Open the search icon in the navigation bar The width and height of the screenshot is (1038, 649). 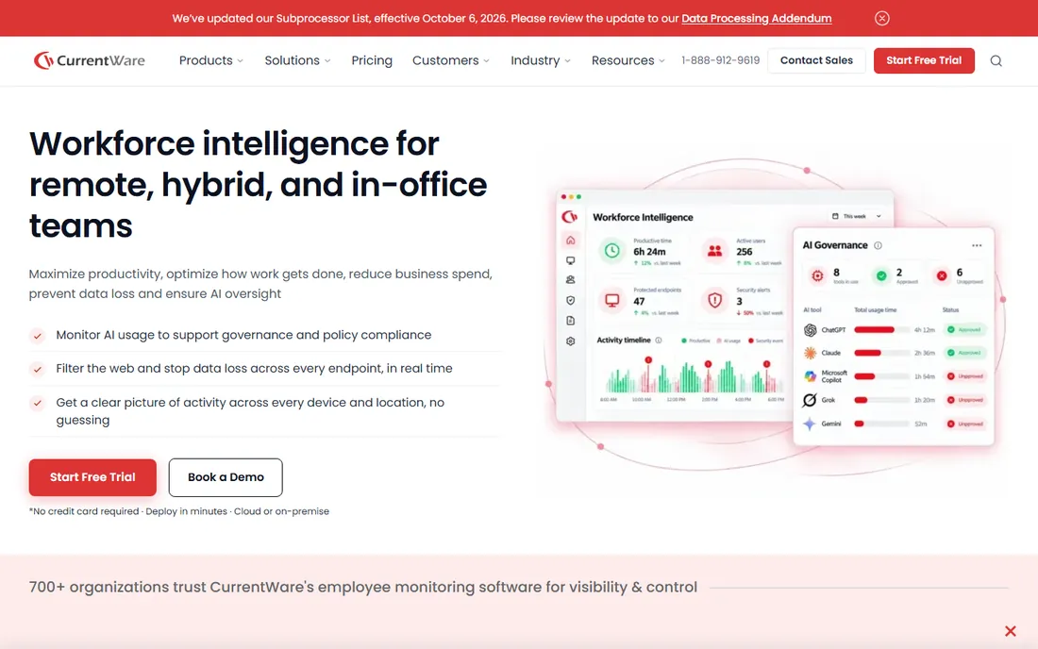pos(996,61)
